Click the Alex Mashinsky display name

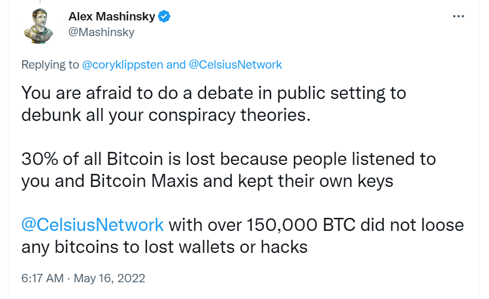tap(112, 17)
